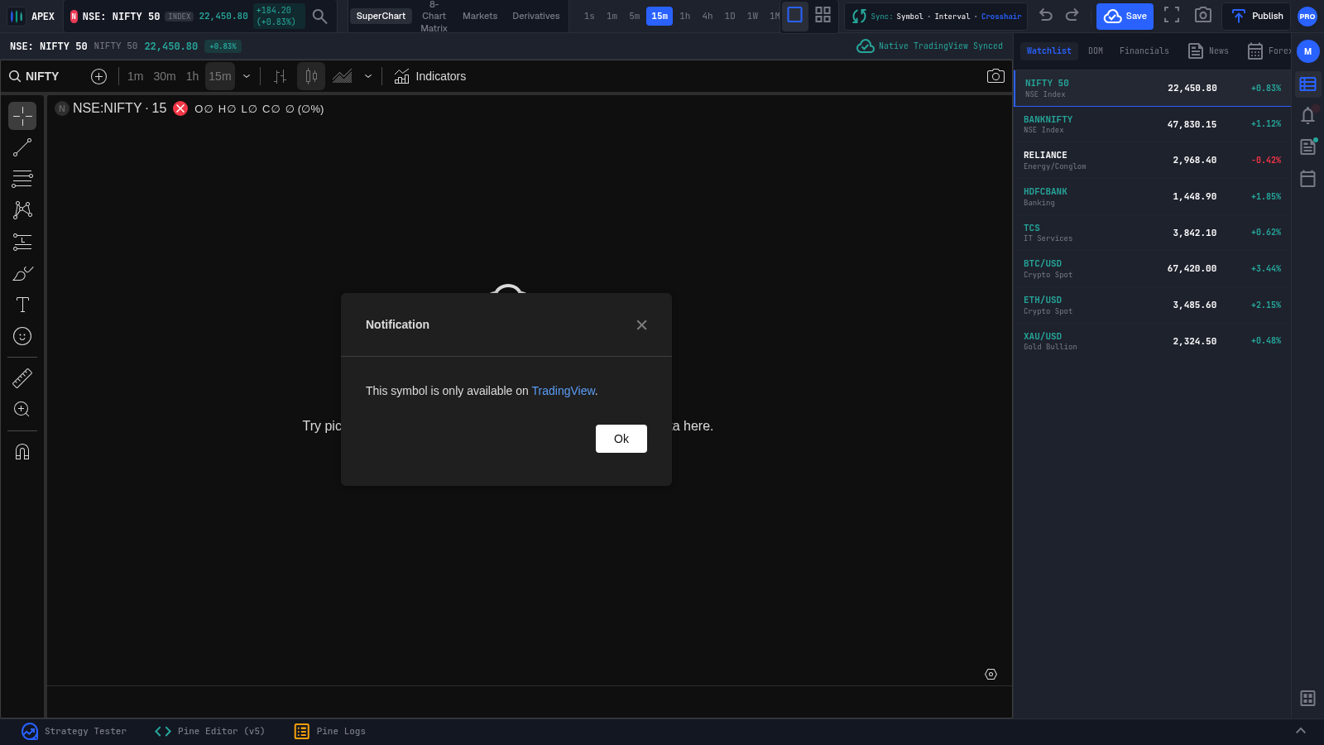Open chart settings hexagon icon
Screen dimensions: 1324x745
tap(991, 675)
